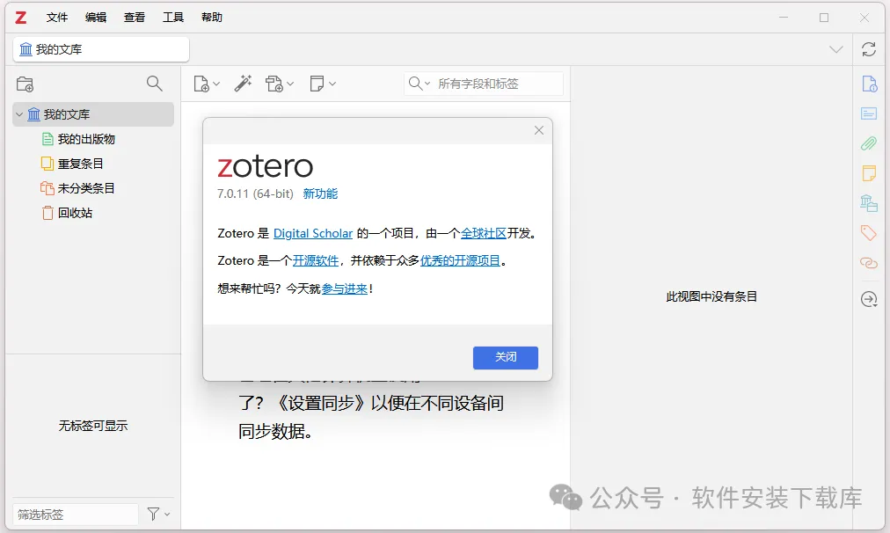The height and width of the screenshot is (533, 890).
Task: Open the tab list dropdown chevron
Action: (x=835, y=49)
